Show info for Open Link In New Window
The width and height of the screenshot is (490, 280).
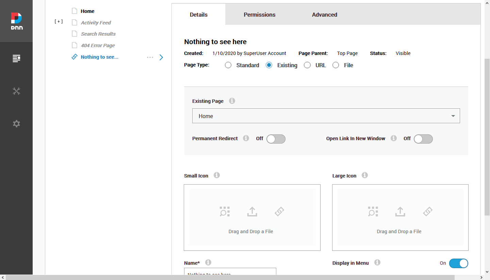point(394,138)
